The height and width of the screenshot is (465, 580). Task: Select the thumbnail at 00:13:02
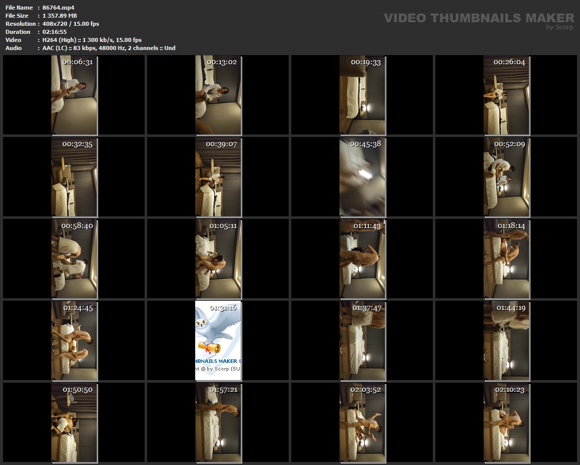[218, 95]
